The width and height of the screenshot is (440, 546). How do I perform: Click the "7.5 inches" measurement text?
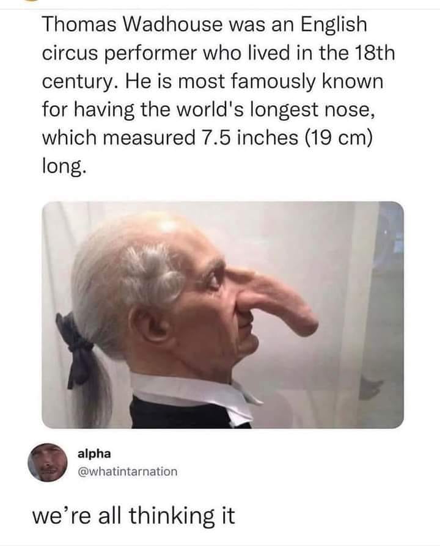click(x=249, y=137)
